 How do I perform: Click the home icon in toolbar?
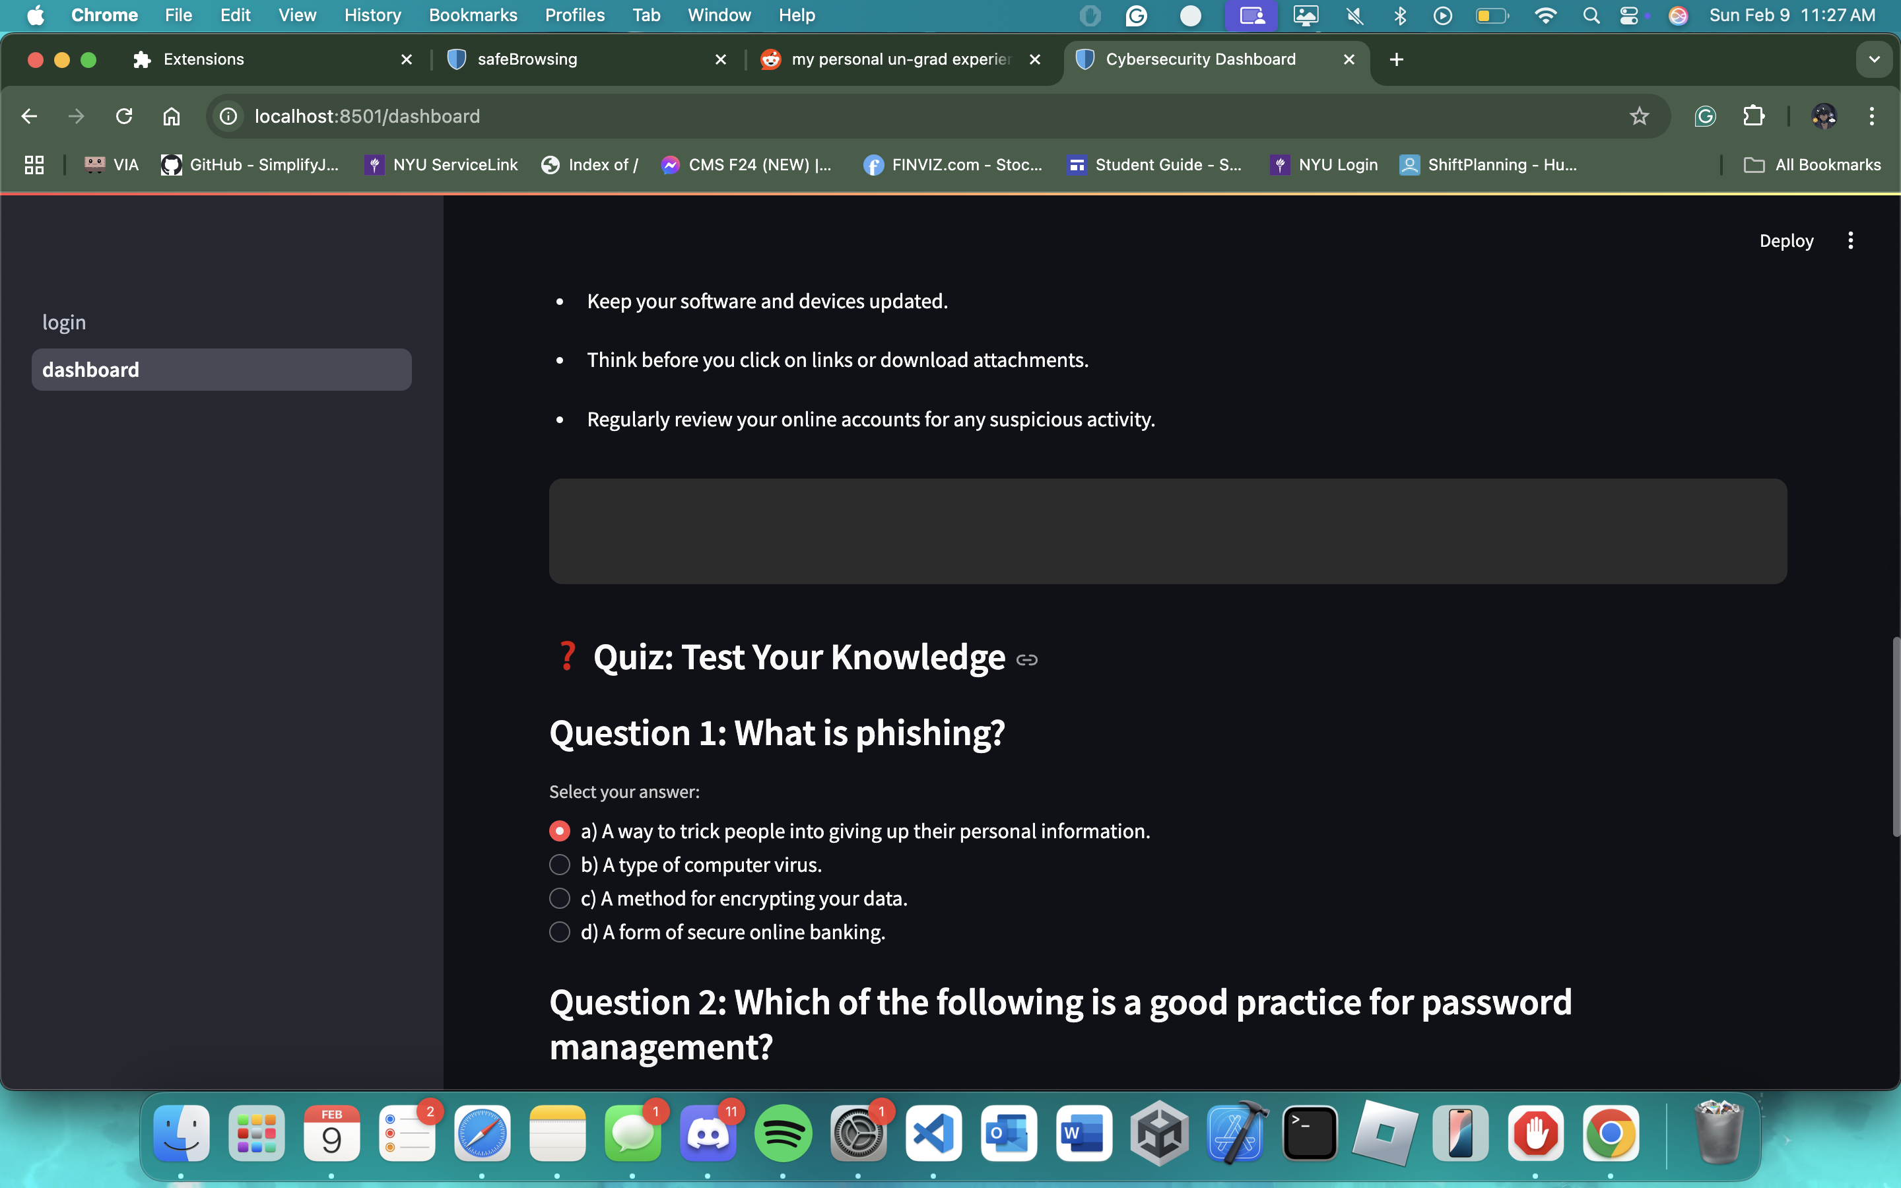coord(171,116)
